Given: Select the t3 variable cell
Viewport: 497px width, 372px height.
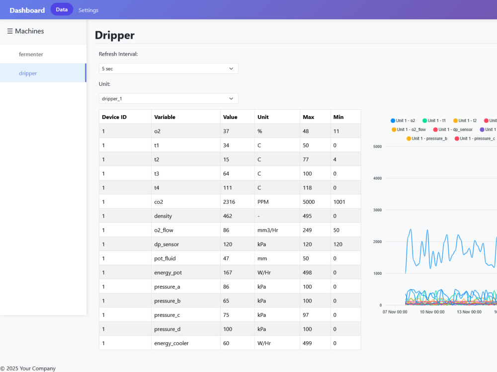Looking at the screenshot, I should pyautogui.click(x=186, y=173).
